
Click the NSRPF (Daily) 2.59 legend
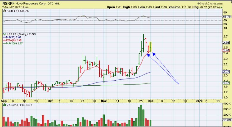pyautogui.click(x=21, y=34)
